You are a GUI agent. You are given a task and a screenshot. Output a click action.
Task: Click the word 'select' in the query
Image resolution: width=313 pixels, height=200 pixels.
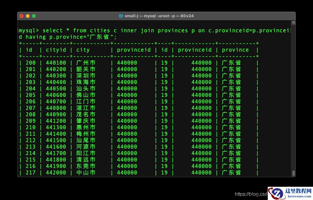53,30
